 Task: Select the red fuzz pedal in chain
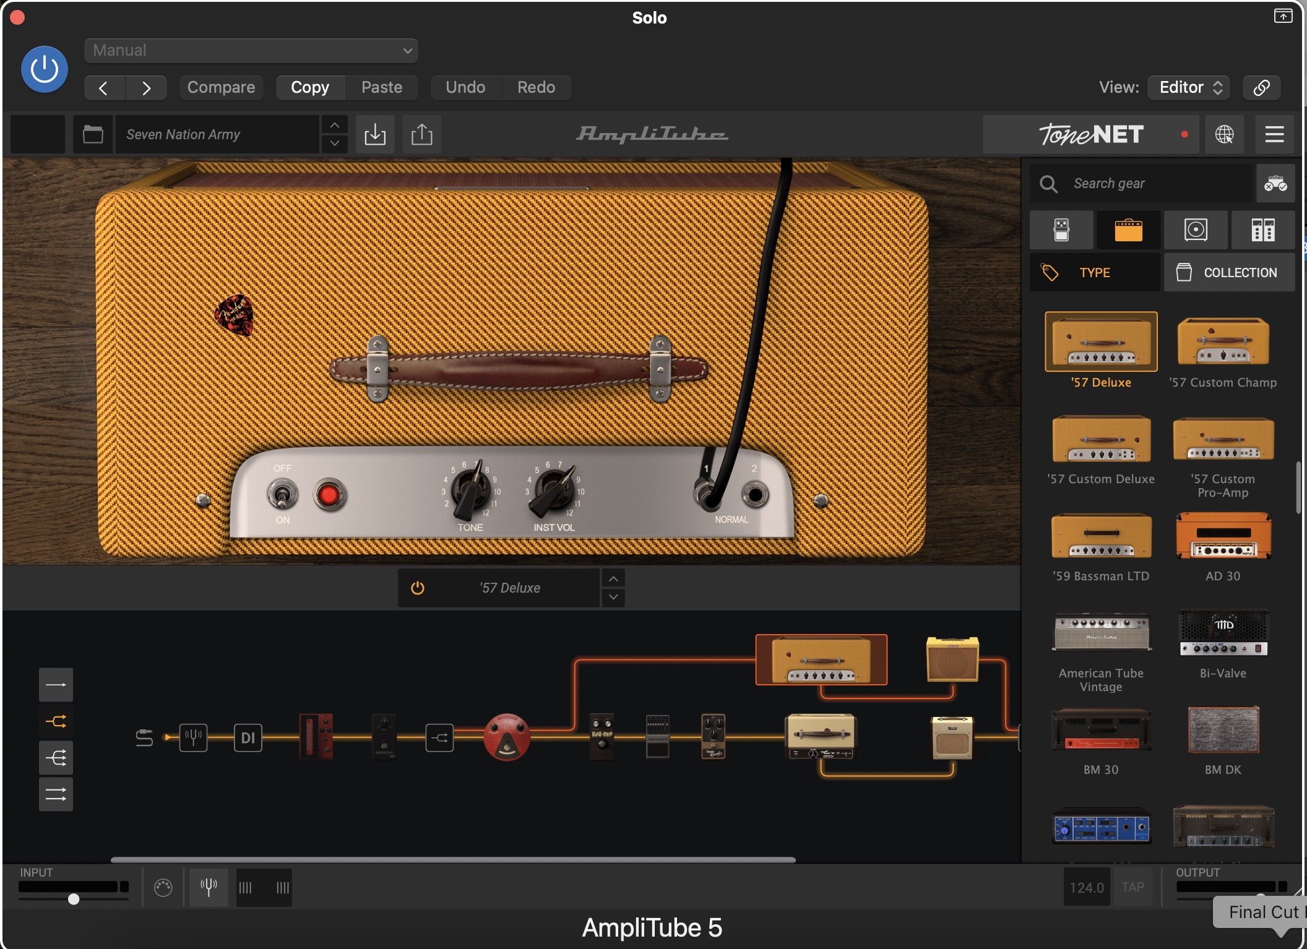[507, 737]
